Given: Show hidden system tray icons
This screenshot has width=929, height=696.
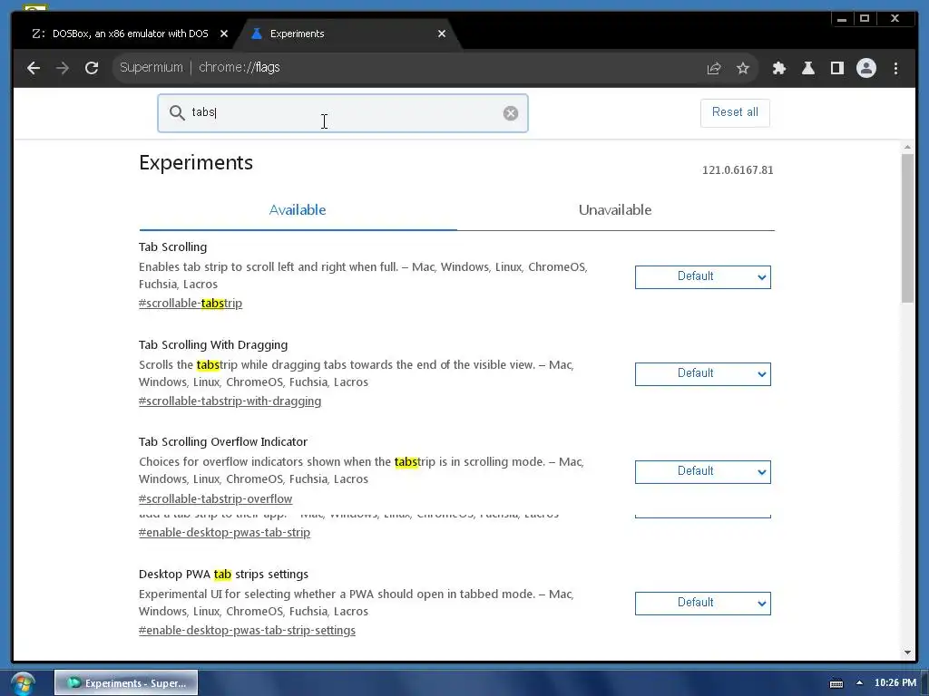Looking at the screenshot, I should (859, 683).
